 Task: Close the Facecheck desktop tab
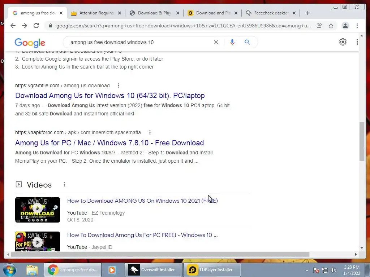pyautogui.click(x=294, y=13)
